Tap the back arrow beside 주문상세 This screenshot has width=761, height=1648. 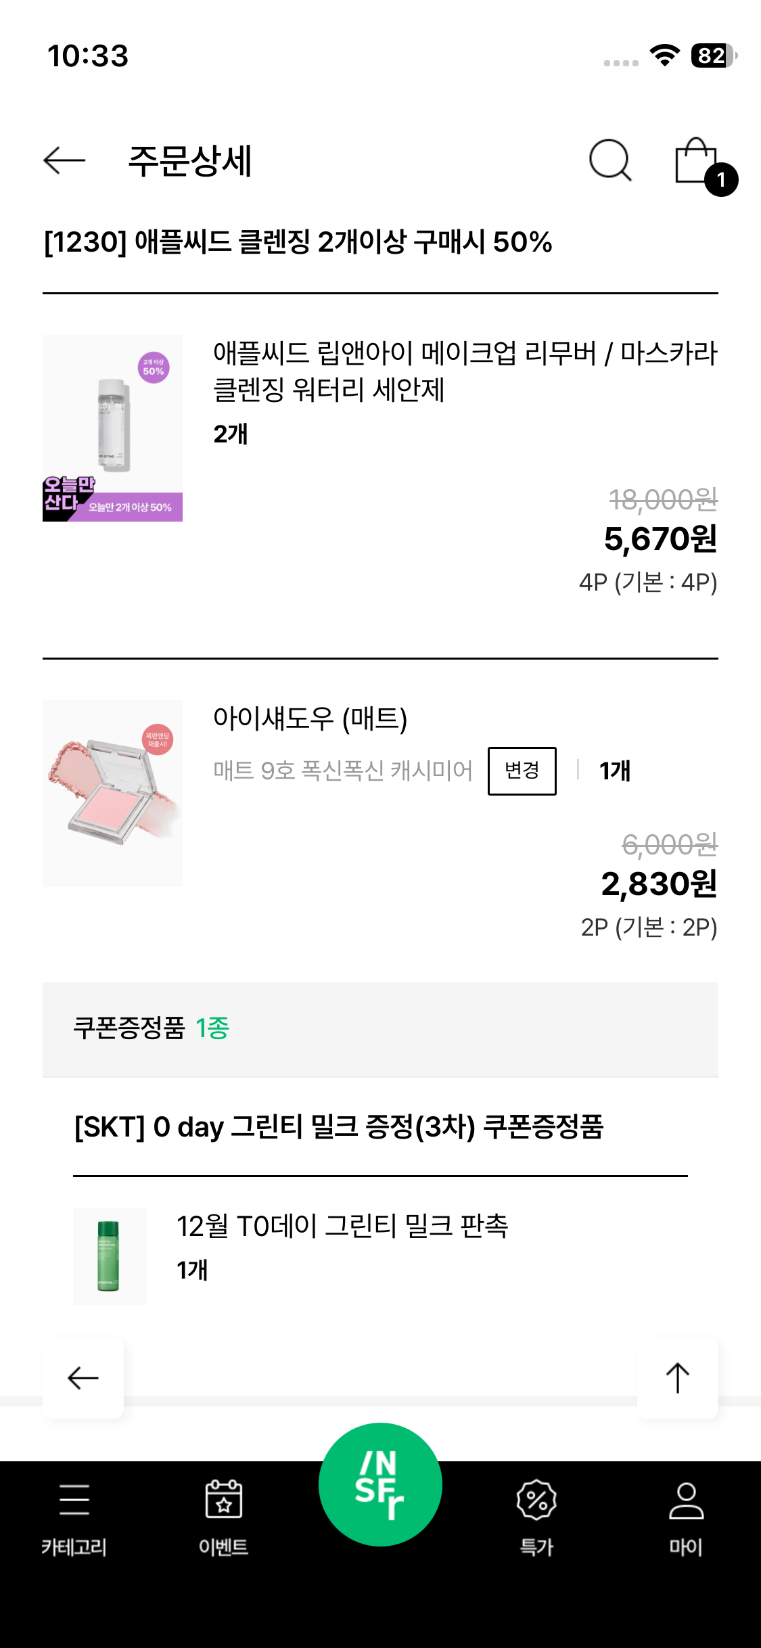pyautogui.click(x=64, y=161)
